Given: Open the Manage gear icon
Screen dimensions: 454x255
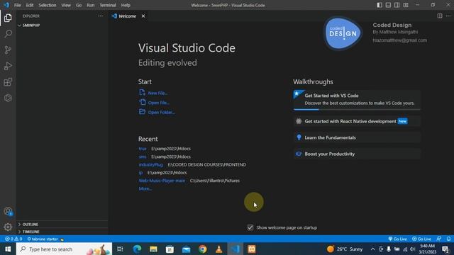Looking at the screenshot, I should click(8, 227).
